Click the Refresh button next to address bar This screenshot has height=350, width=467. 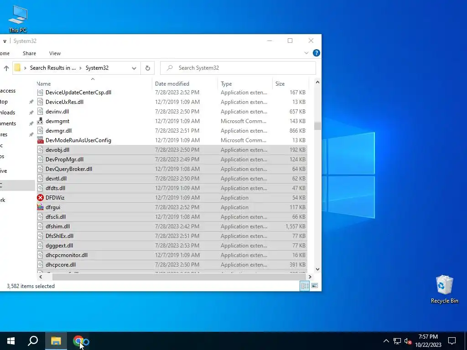point(147,68)
